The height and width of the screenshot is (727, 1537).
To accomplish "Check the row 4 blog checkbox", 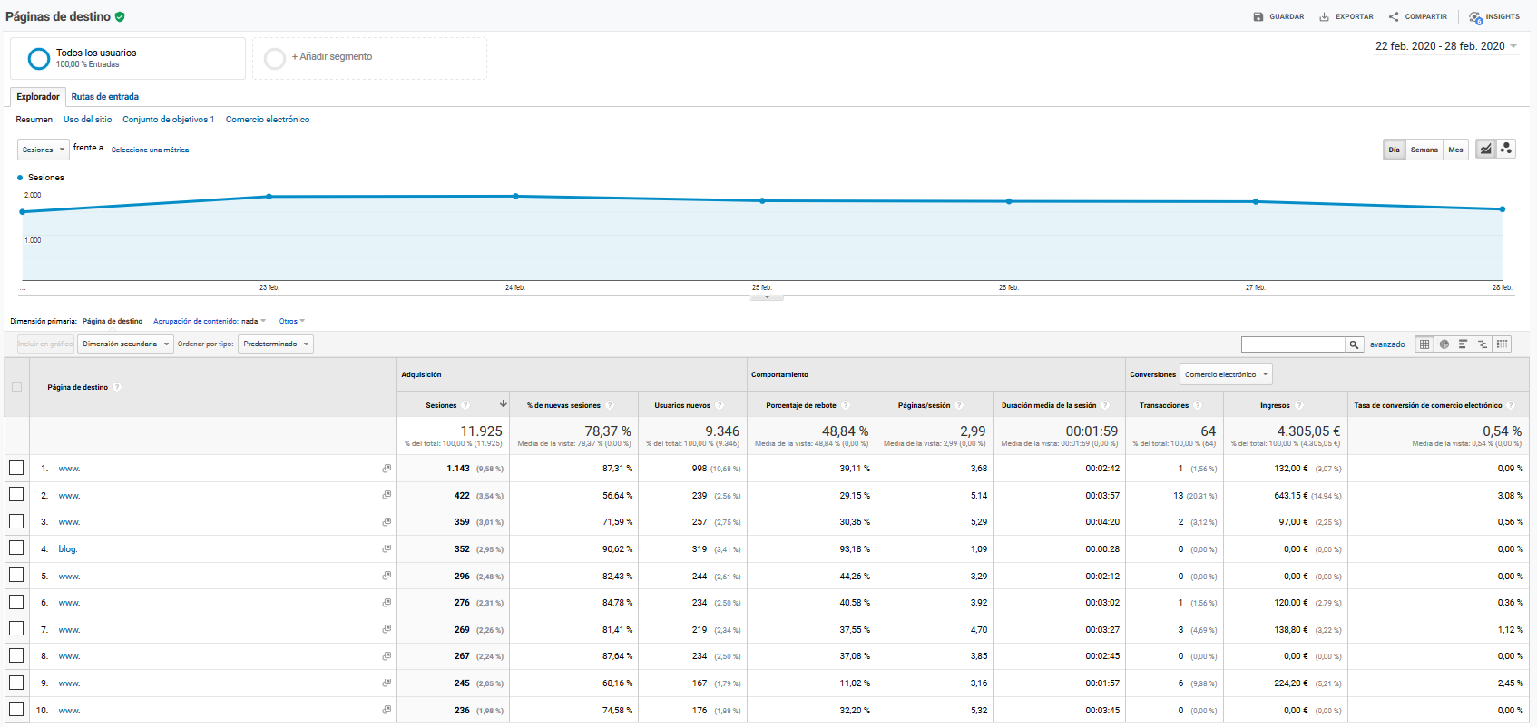I will click(16, 548).
